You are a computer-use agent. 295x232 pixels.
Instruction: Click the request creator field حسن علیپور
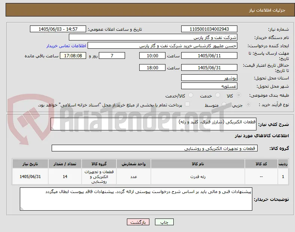[162, 46]
